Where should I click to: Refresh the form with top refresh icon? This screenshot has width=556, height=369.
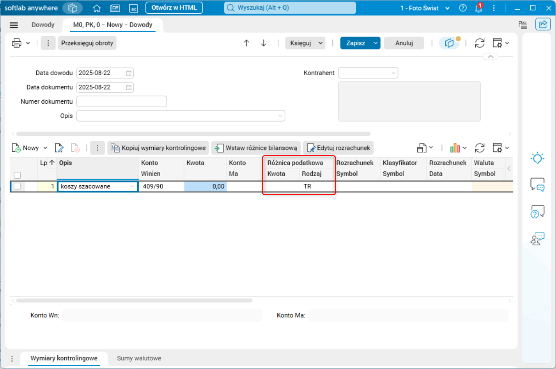(480, 43)
